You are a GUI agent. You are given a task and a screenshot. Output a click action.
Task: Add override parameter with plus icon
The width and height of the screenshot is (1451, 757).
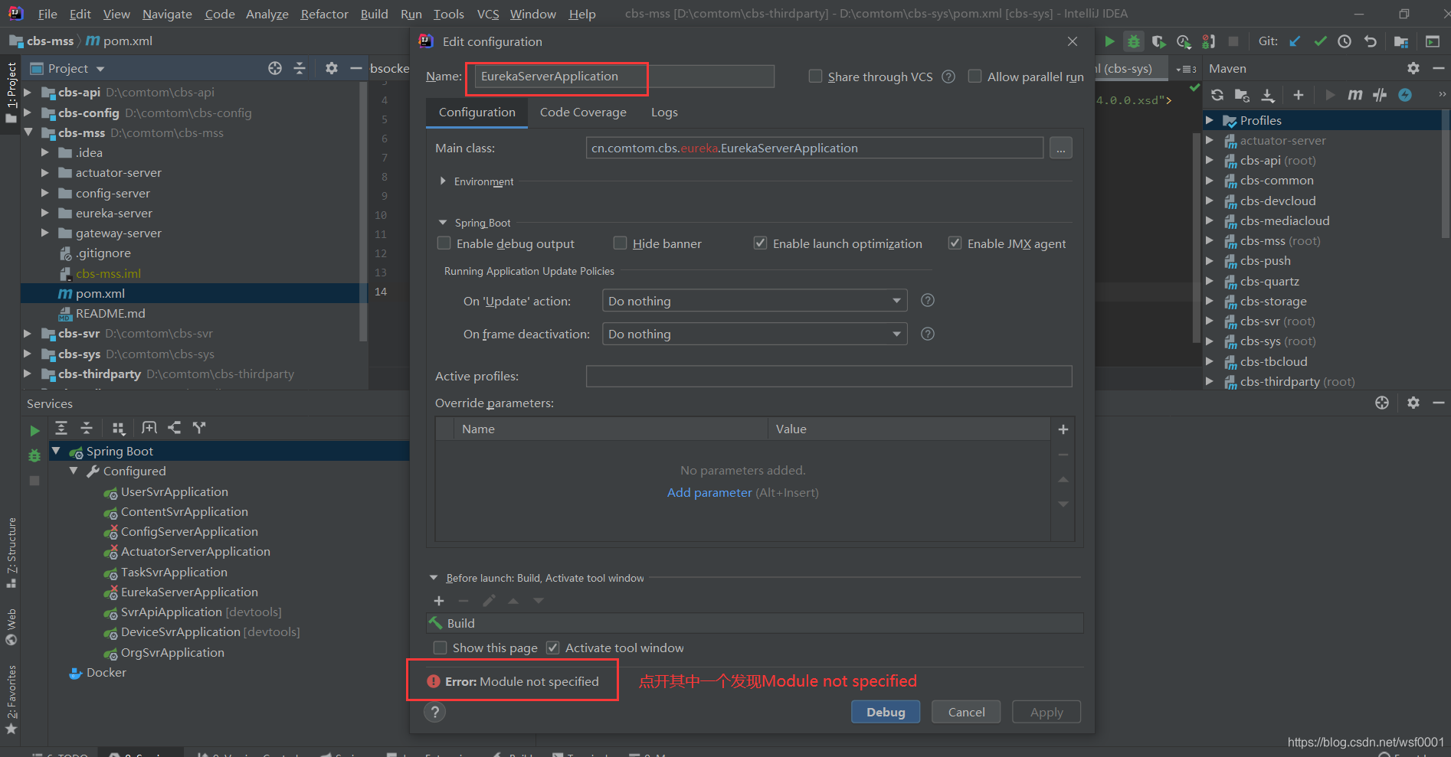pyautogui.click(x=1063, y=429)
